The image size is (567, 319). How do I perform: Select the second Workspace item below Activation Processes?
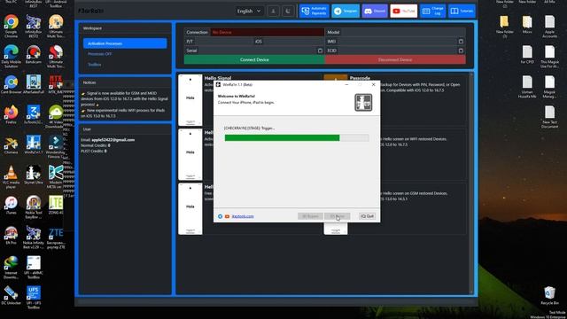(x=99, y=54)
